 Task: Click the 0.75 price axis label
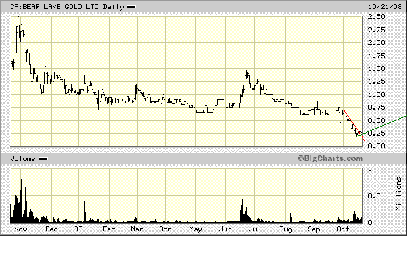(x=376, y=107)
